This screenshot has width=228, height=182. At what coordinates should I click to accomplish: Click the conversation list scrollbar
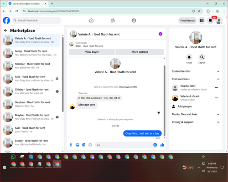[x=62, y=74]
